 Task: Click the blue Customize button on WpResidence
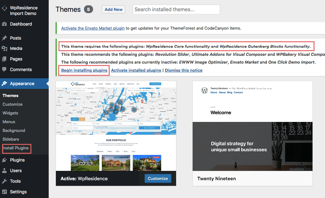click(158, 179)
